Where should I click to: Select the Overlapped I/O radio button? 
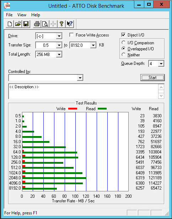tap(123, 49)
